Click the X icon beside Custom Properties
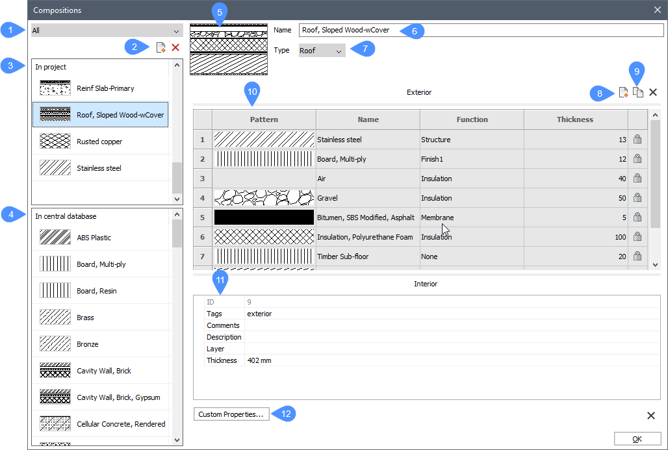Image resolution: width=668 pixels, height=450 pixels. point(650,416)
